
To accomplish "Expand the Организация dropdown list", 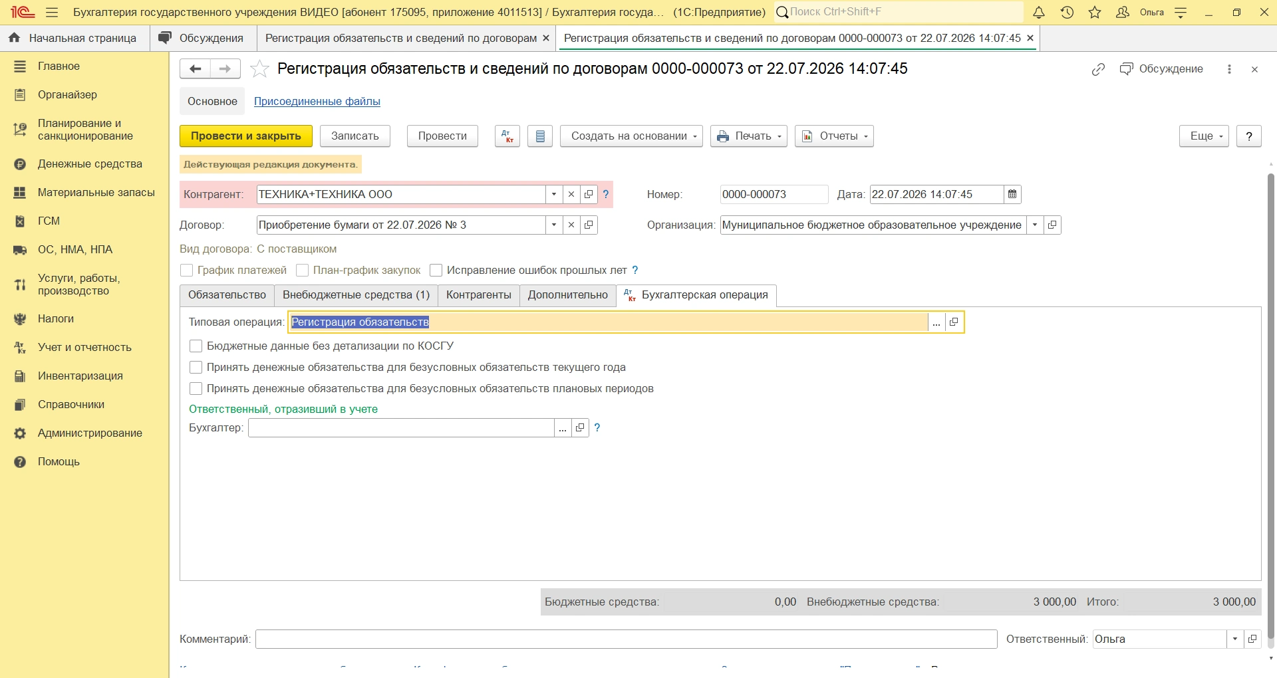I will (1035, 225).
